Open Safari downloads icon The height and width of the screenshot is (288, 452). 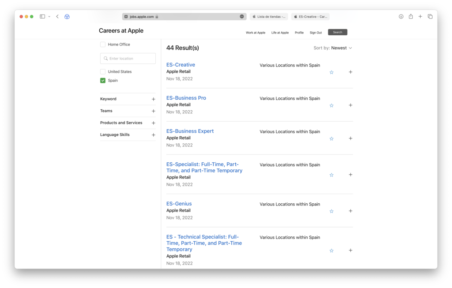401,16
